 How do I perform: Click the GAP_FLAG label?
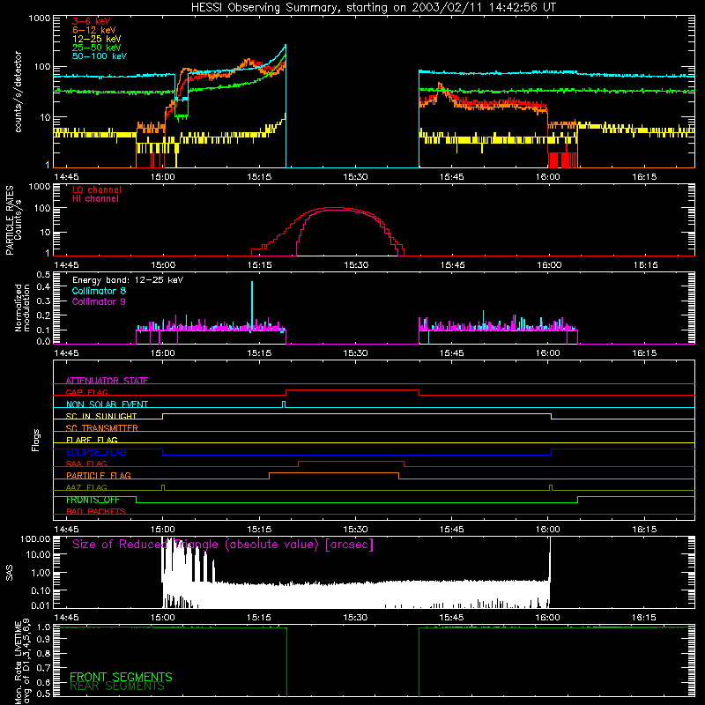coord(86,392)
